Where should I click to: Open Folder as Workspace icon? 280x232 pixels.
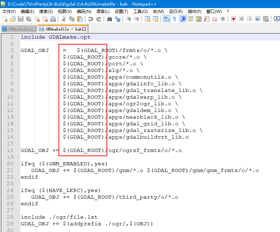point(214,19)
